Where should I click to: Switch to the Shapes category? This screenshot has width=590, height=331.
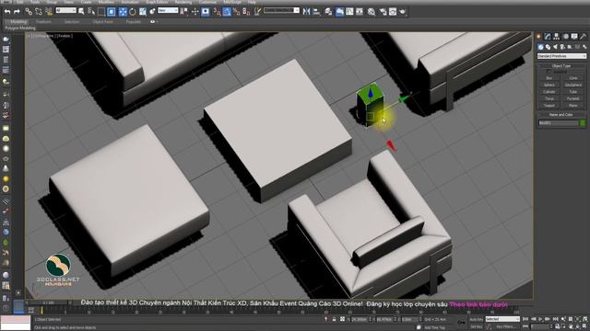pyautogui.click(x=548, y=47)
